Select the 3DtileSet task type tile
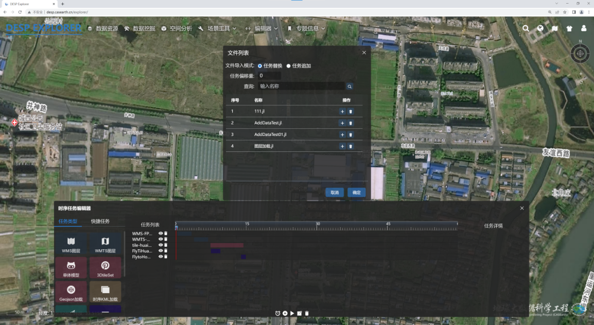594x325 pixels. (105, 268)
